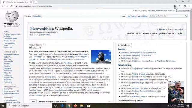This screenshot has width=192, height=108.
Task: Open the Sergio Velasco Ferrero link
Action: click(142, 68)
